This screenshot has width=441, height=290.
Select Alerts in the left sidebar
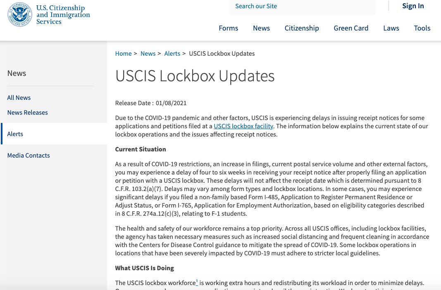pos(15,134)
